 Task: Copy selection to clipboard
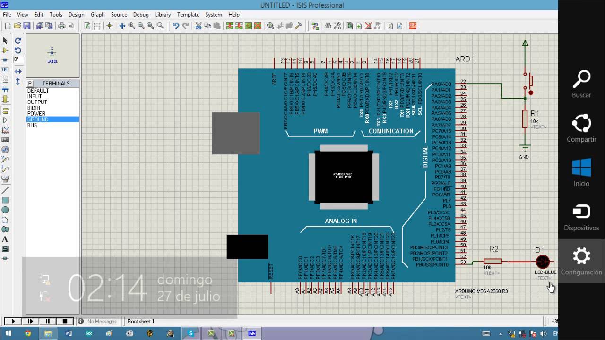[x=208, y=26]
